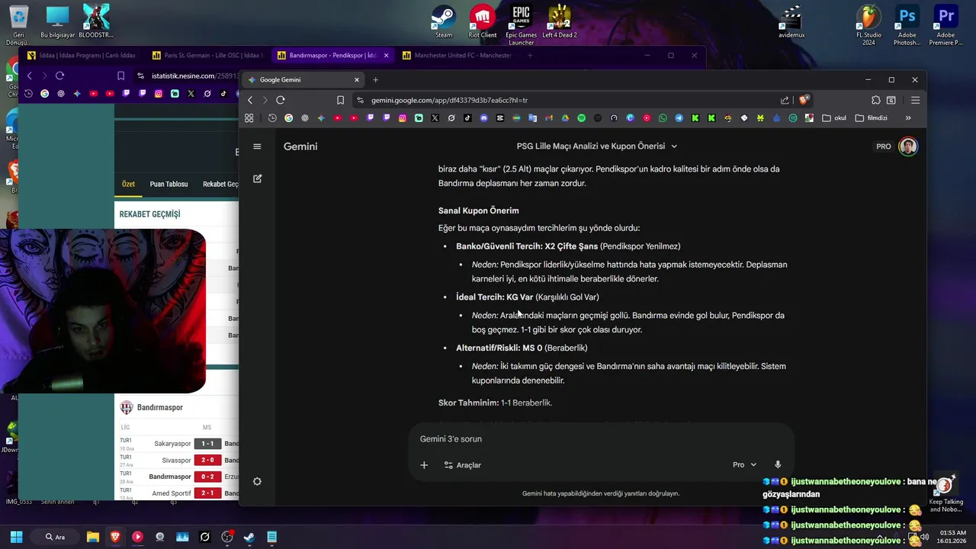
Task: Open the Google bookmark in Gemini window
Action: point(288,118)
